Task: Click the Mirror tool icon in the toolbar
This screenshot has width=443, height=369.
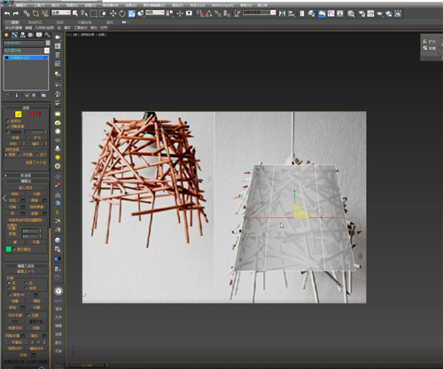Action: [282, 13]
